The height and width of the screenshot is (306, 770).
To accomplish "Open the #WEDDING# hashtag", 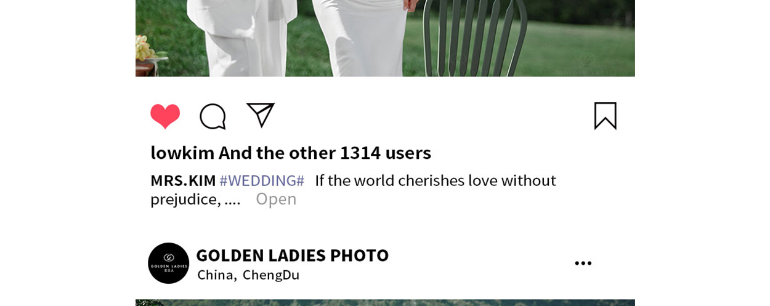I will (262, 180).
